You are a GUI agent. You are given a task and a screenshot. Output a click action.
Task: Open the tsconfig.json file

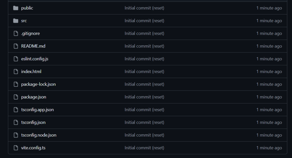pos(33,122)
